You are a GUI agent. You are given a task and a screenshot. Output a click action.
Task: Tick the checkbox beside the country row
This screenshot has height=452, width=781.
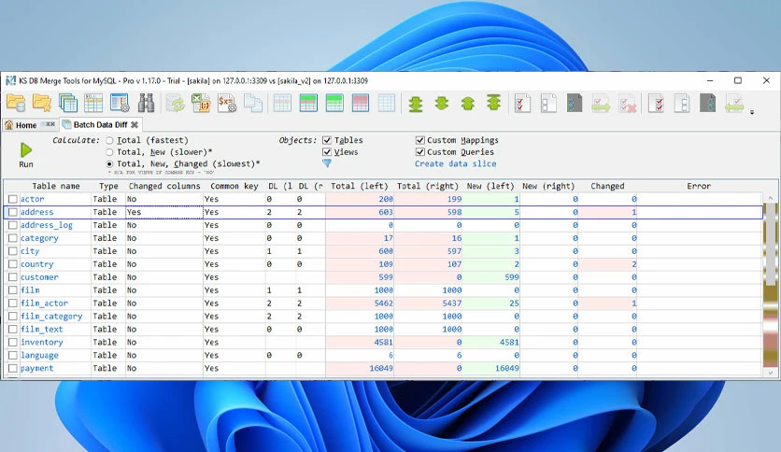coord(12,264)
